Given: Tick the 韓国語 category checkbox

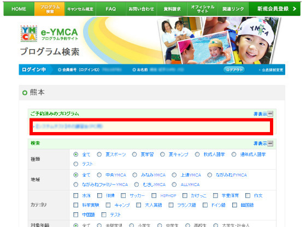Looking at the screenshot, I should [x=234, y=205].
